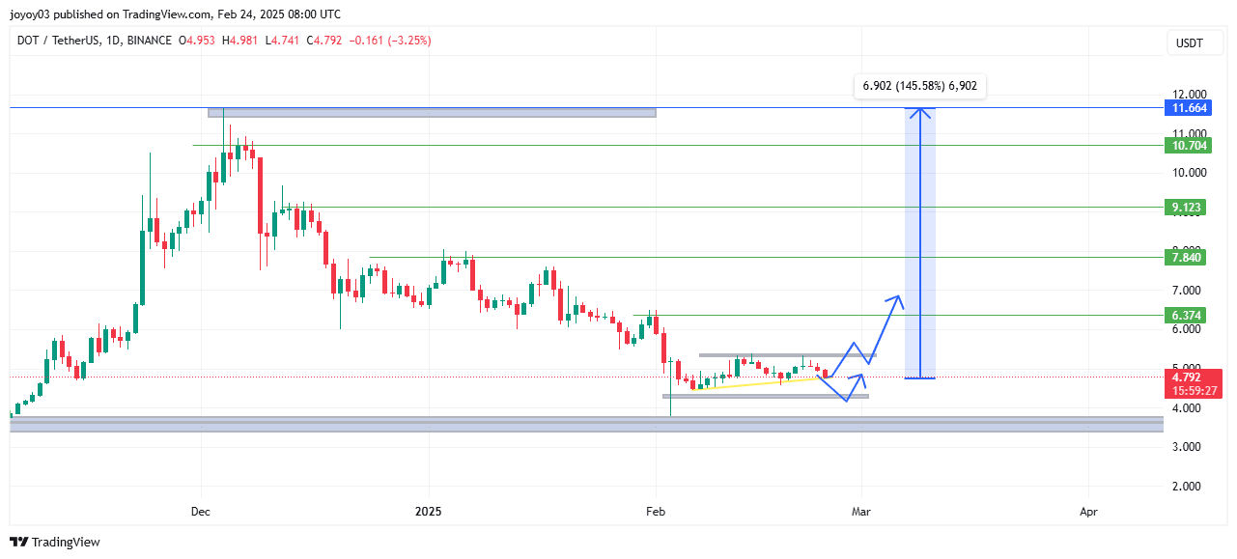Click the Apr label on time axis
Screen dimensions: 1237x559
coord(1088,510)
